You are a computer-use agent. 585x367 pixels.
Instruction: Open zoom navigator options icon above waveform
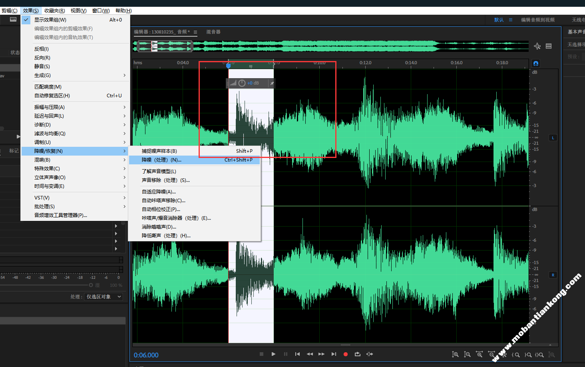click(x=537, y=46)
